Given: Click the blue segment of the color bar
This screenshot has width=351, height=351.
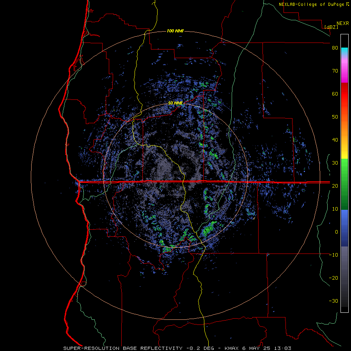Looking at the screenshot, I should click(344, 228).
